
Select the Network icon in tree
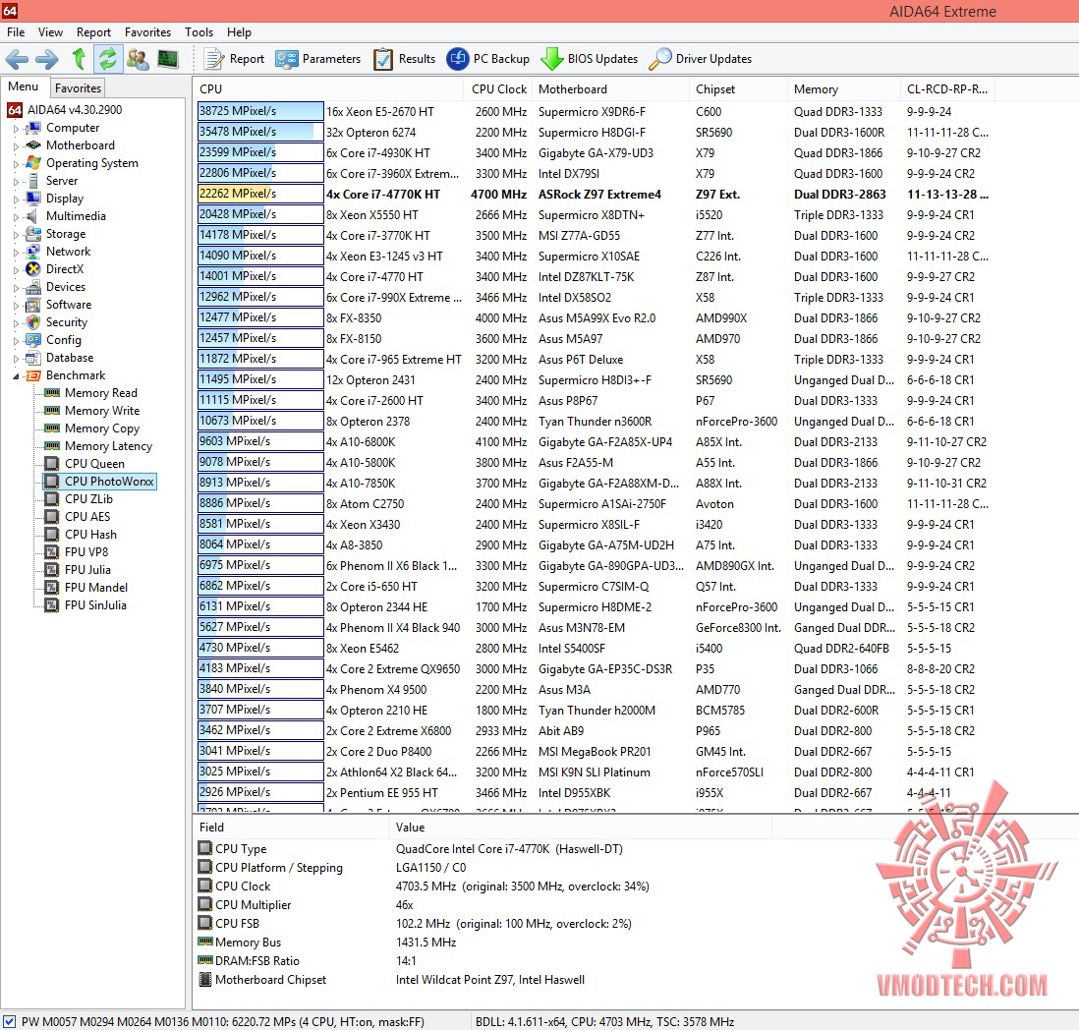33,252
